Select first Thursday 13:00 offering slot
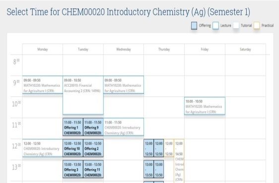 [148, 169]
